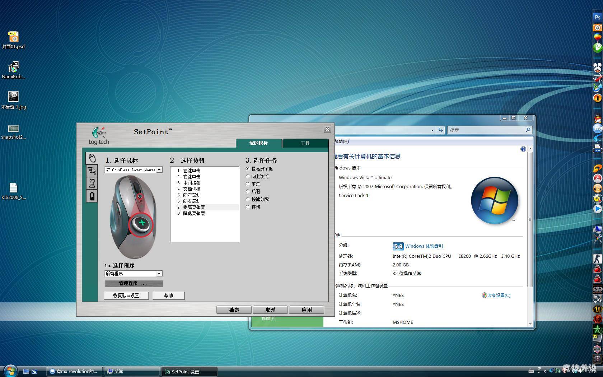This screenshot has width=603, height=377.
Task: Click the 确定 button
Action: (234, 310)
